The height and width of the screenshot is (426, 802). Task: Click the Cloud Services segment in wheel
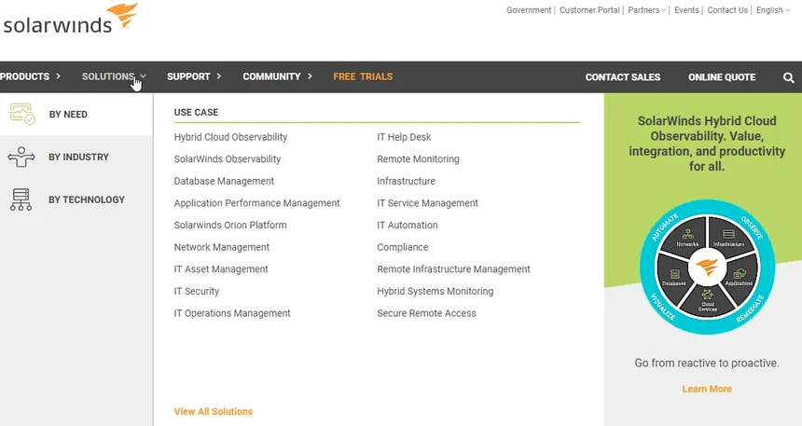click(x=708, y=301)
